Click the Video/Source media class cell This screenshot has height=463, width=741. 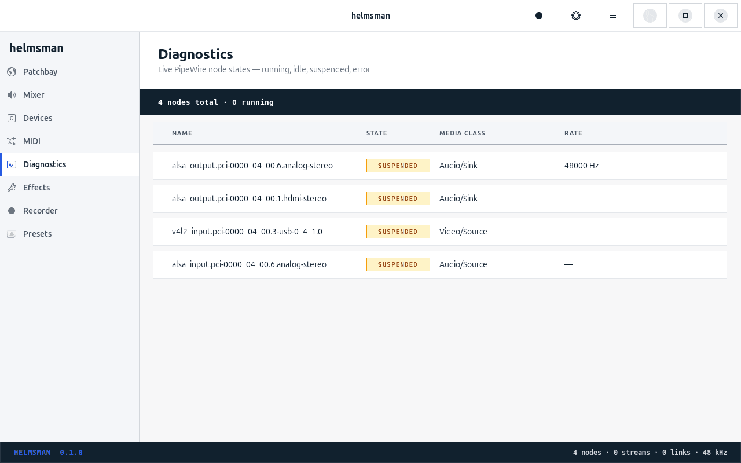463,231
